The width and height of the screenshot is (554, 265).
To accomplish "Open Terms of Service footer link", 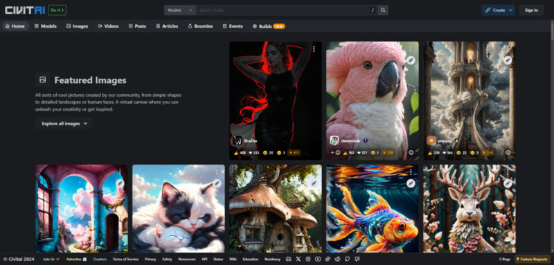I will (x=125, y=259).
